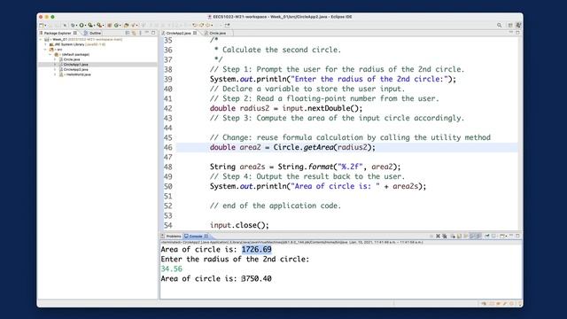567x319 pixels.
Task: Click the Coverage launch toolbar icon
Action: pyautogui.click(x=90, y=26)
